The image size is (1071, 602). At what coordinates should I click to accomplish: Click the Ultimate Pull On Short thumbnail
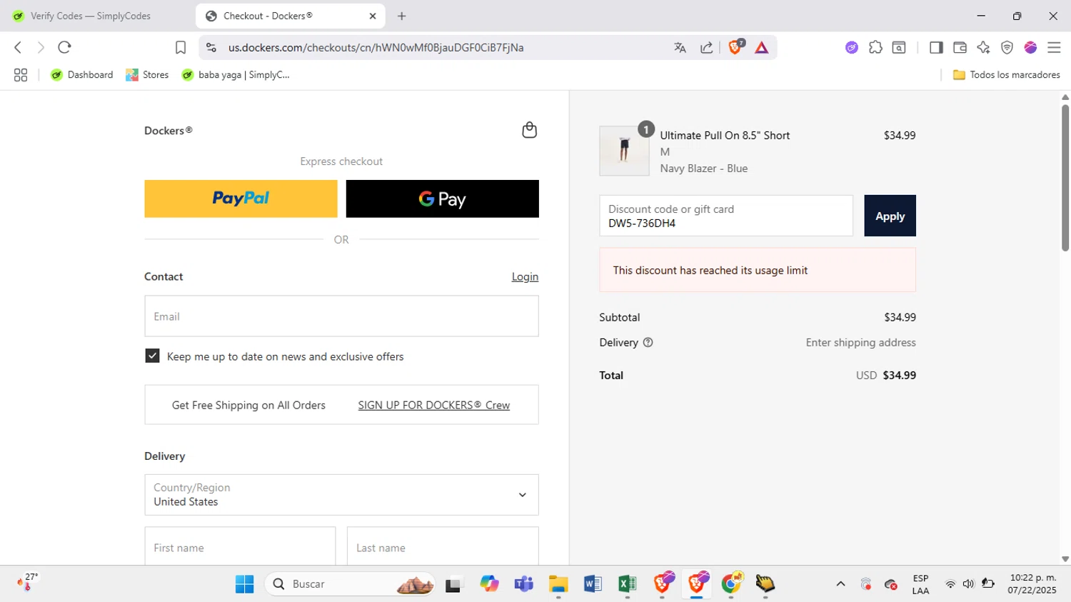pyautogui.click(x=624, y=151)
